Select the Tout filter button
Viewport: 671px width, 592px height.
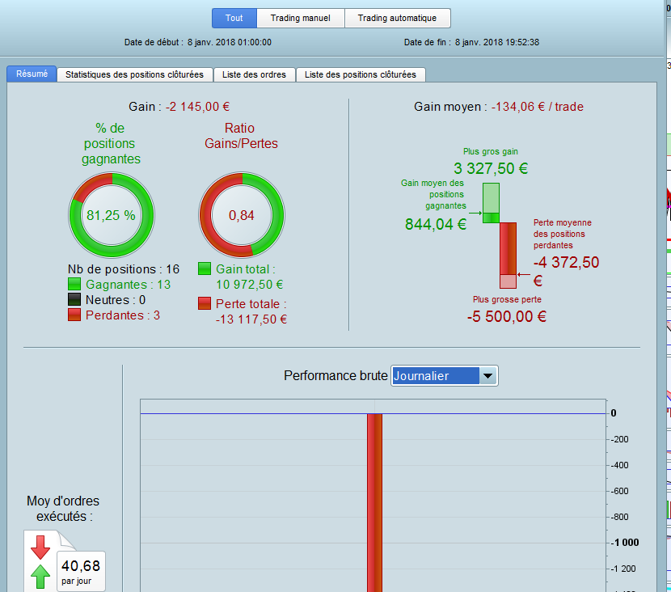[234, 18]
